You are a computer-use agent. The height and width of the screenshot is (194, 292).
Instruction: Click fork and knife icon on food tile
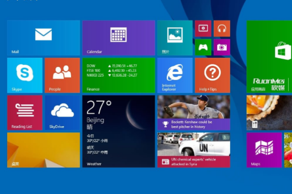tap(255, 124)
